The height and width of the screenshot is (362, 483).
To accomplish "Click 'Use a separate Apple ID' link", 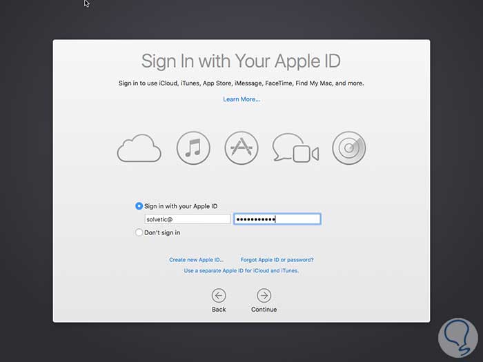I will (241, 270).
